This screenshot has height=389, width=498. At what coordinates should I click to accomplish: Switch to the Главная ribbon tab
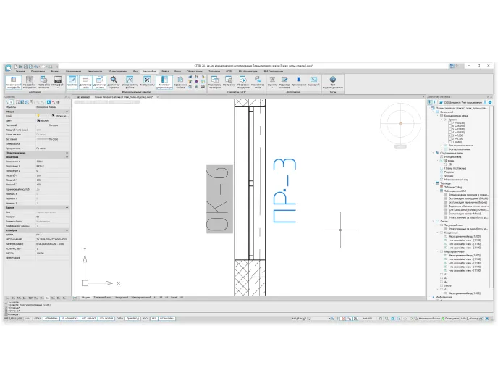(x=20, y=72)
